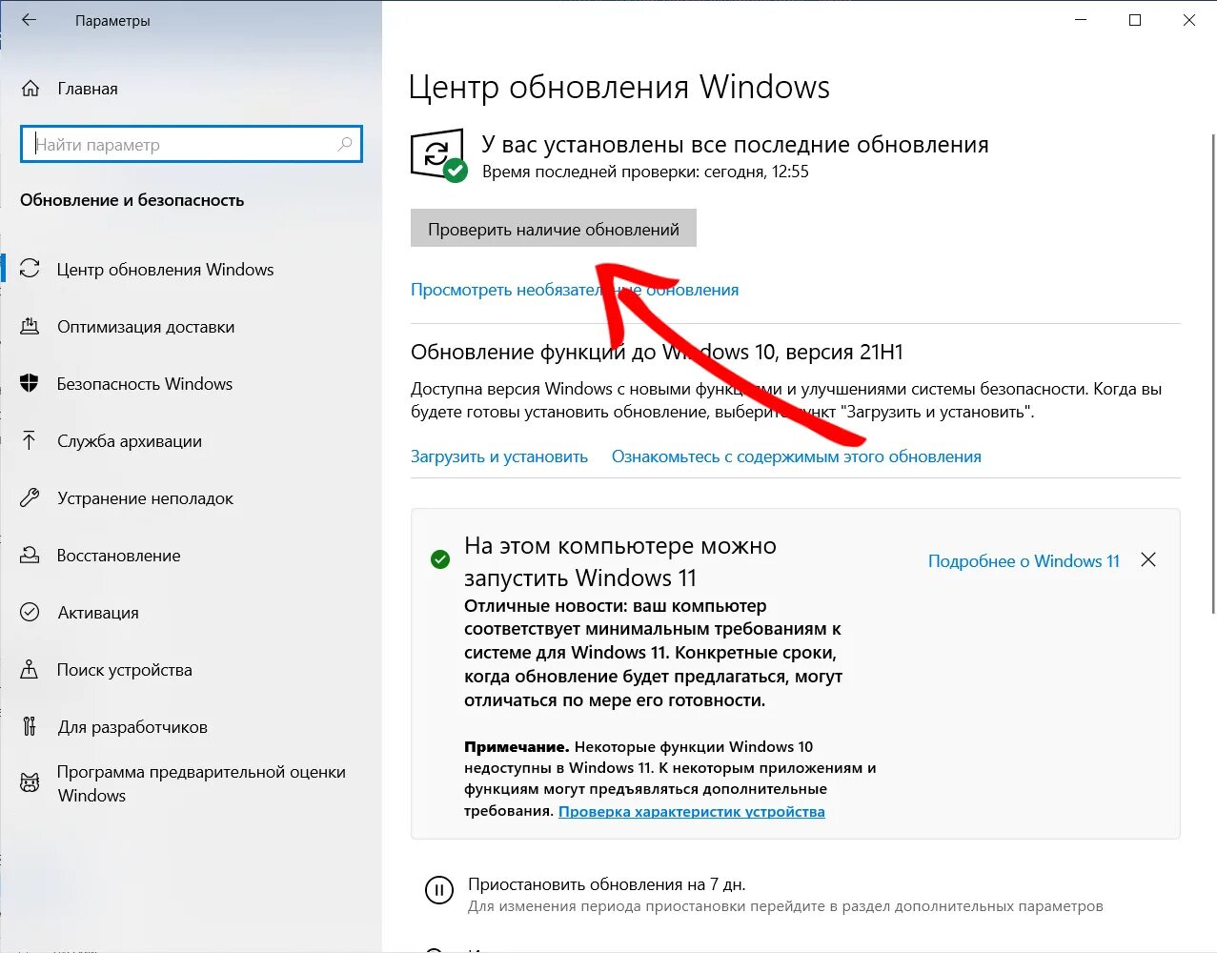Click the back arrow in Параметры
This screenshot has height=953, width=1217.
29,20
